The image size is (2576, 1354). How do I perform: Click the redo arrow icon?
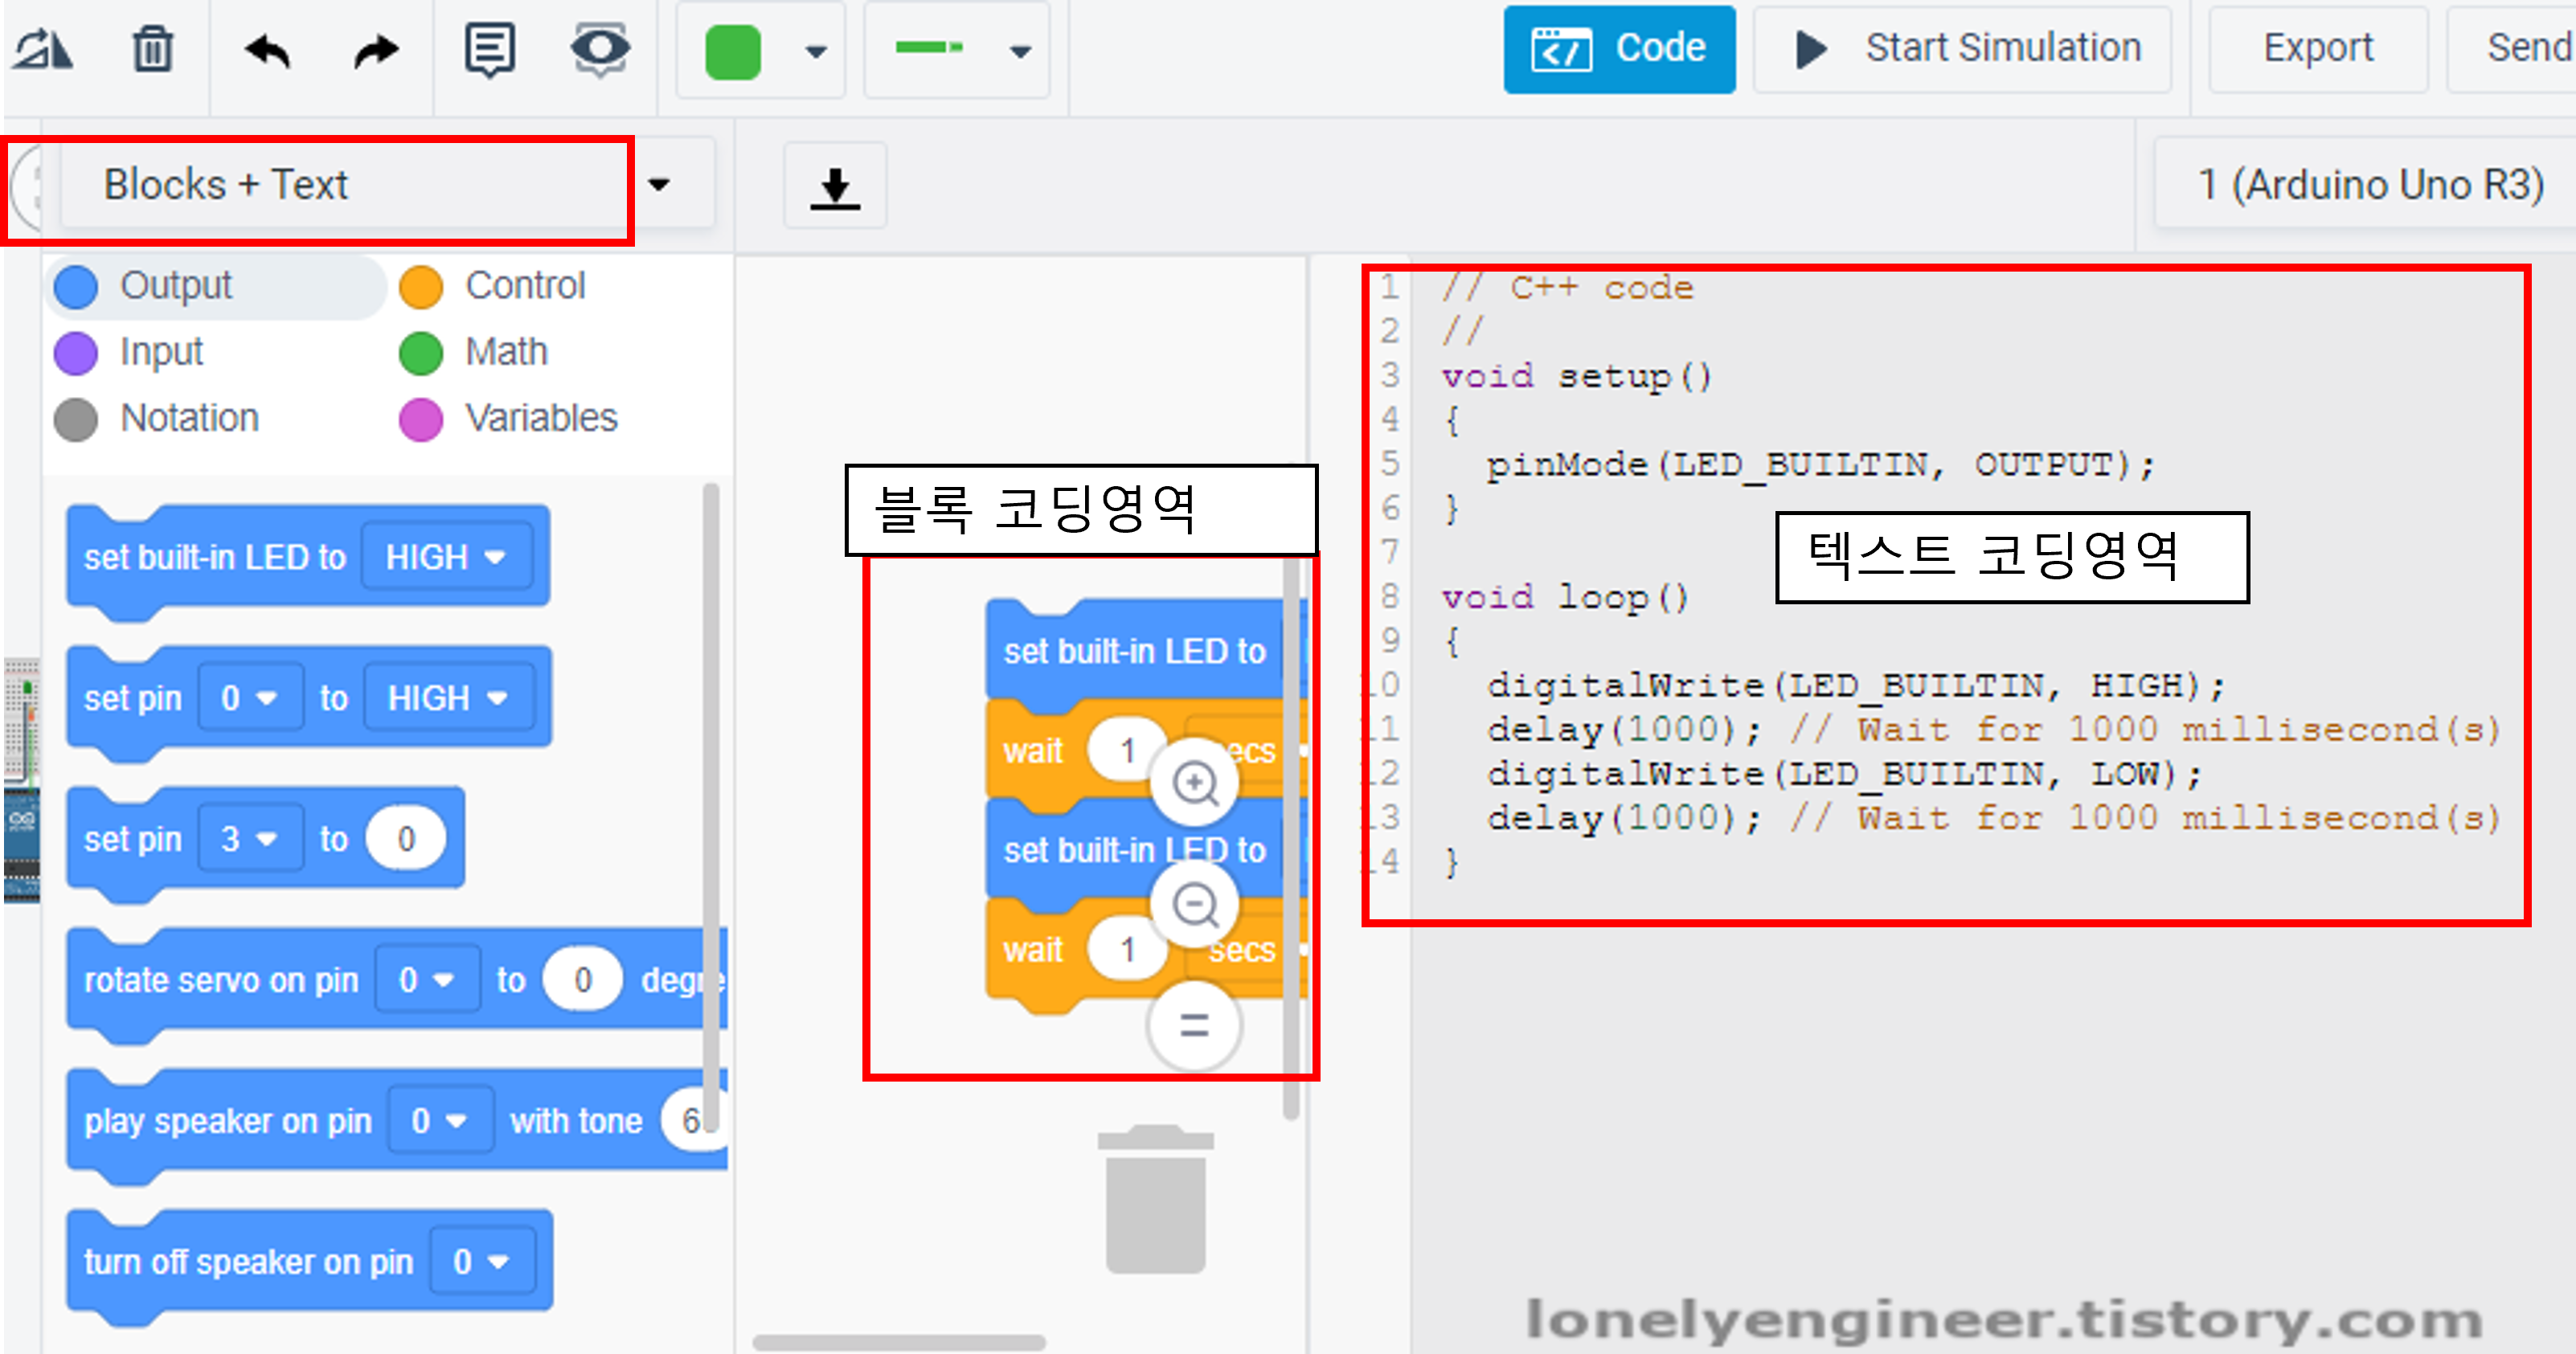[x=376, y=50]
